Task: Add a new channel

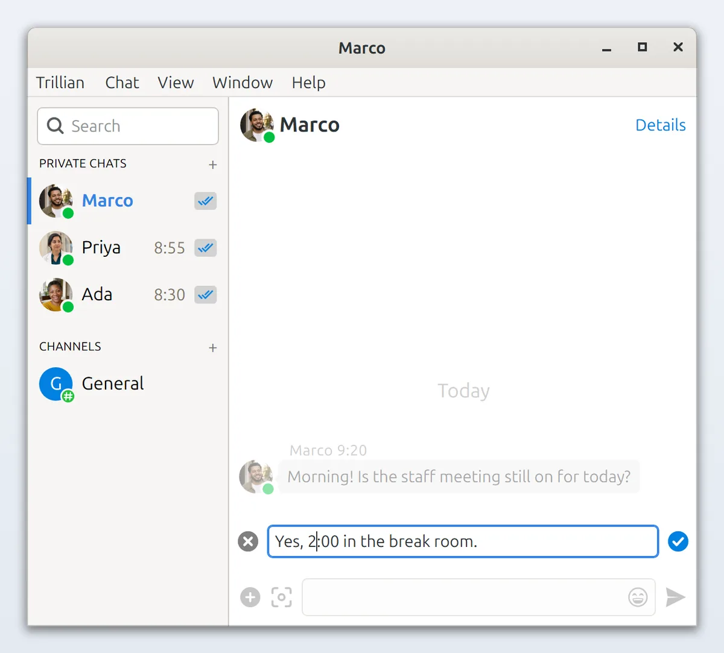Action: point(213,348)
